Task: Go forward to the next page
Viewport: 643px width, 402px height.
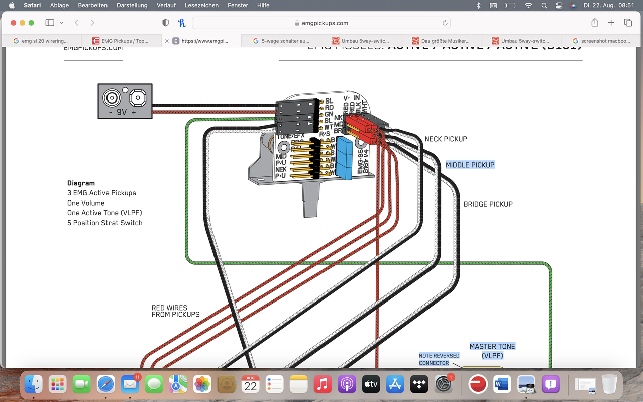Action: coord(92,23)
